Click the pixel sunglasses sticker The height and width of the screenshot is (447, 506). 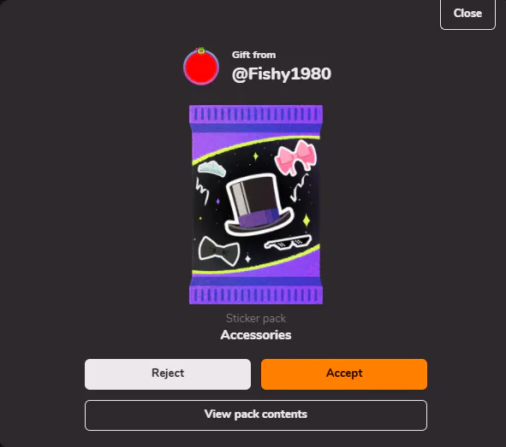click(288, 243)
